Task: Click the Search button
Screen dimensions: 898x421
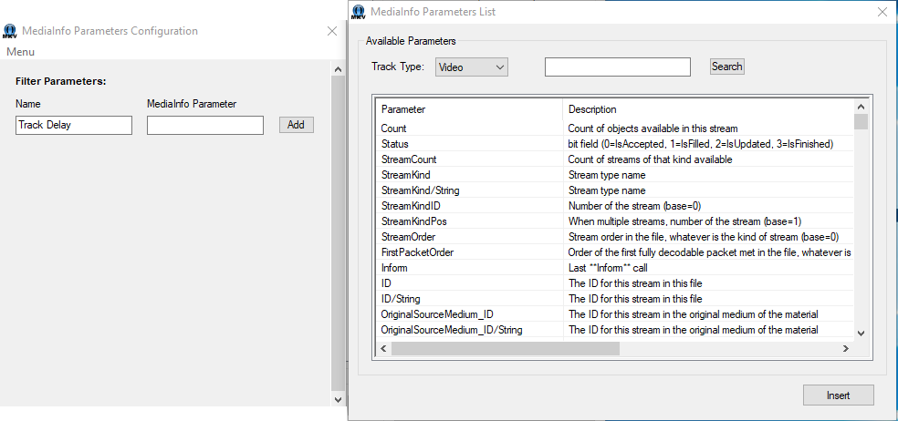Action: [x=726, y=67]
